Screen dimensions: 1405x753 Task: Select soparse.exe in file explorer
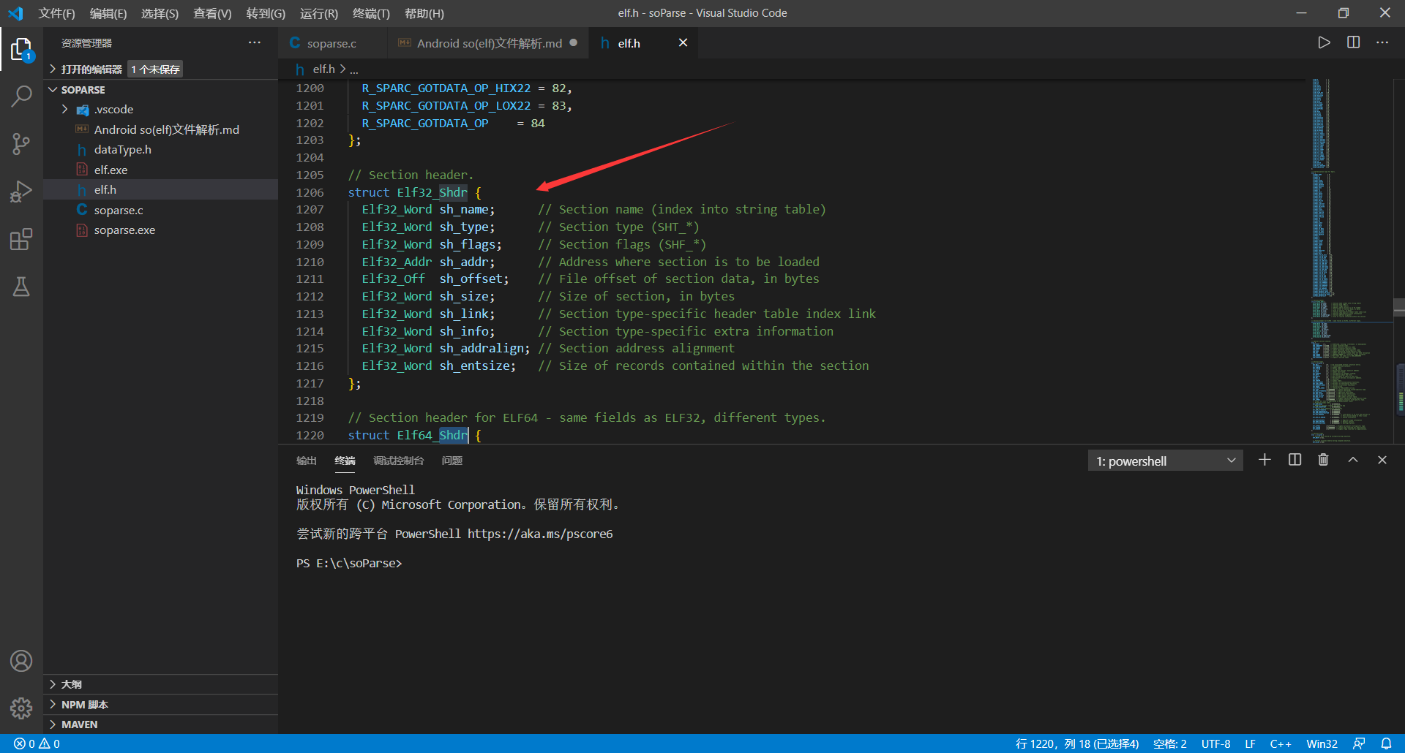161,230
